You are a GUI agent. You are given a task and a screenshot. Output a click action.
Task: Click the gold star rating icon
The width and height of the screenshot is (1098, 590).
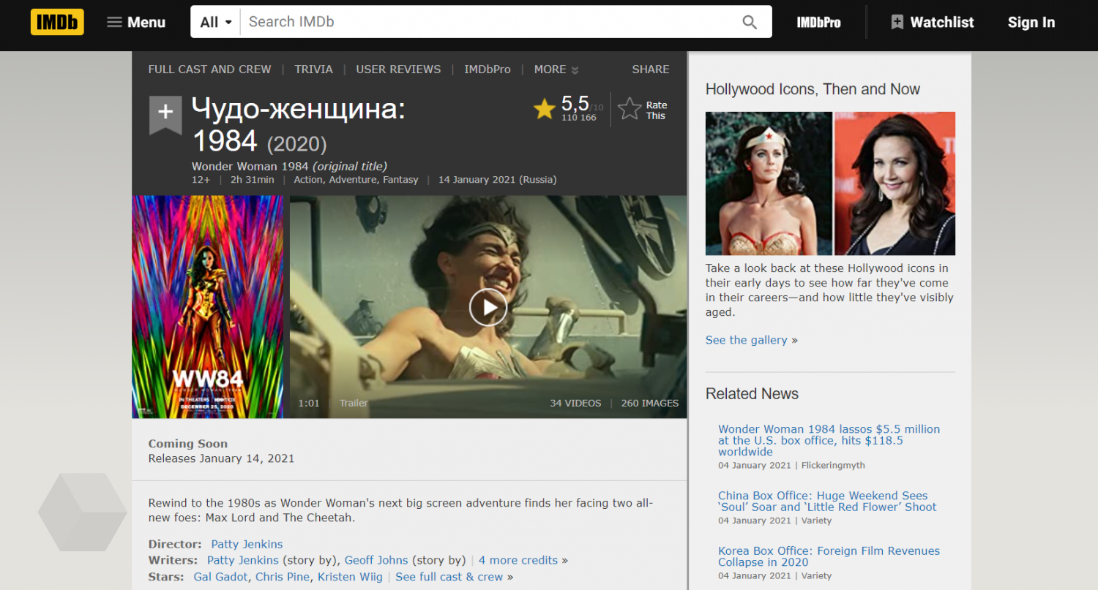pyautogui.click(x=544, y=110)
